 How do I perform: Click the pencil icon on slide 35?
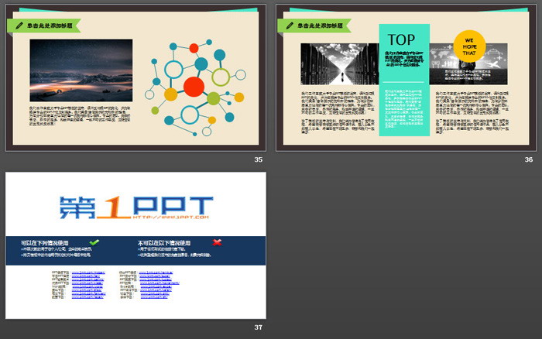click(x=18, y=26)
